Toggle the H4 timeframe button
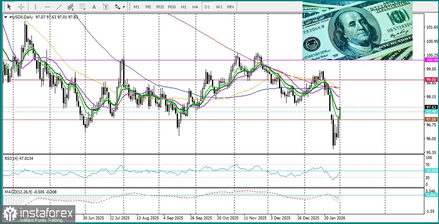 195,7
